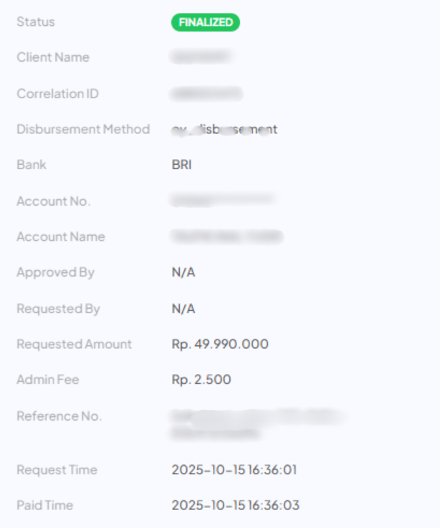The width and height of the screenshot is (440, 528).
Task: Click the blurred Reference No. value
Action: [254, 424]
